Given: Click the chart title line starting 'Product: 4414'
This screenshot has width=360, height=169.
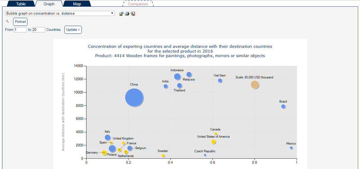Looking at the screenshot, I should coord(180,56).
